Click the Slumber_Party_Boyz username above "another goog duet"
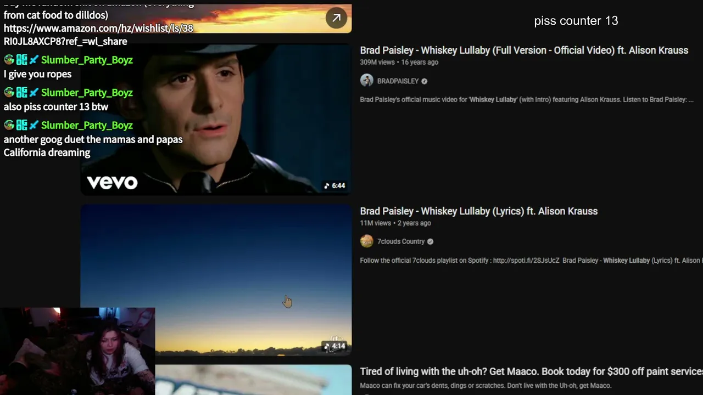This screenshot has height=395, width=703. point(87,125)
